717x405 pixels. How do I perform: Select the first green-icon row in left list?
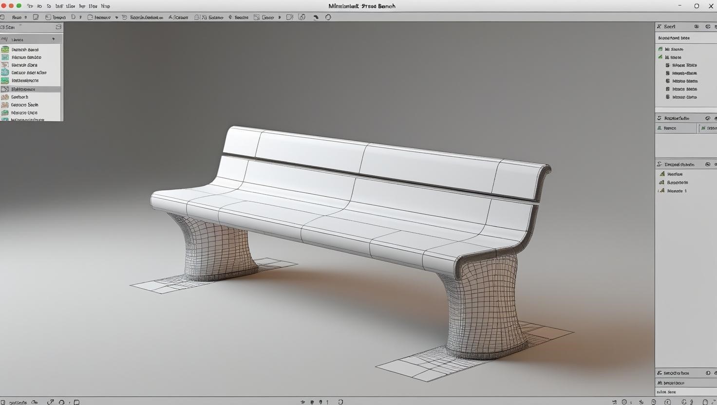point(30,50)
